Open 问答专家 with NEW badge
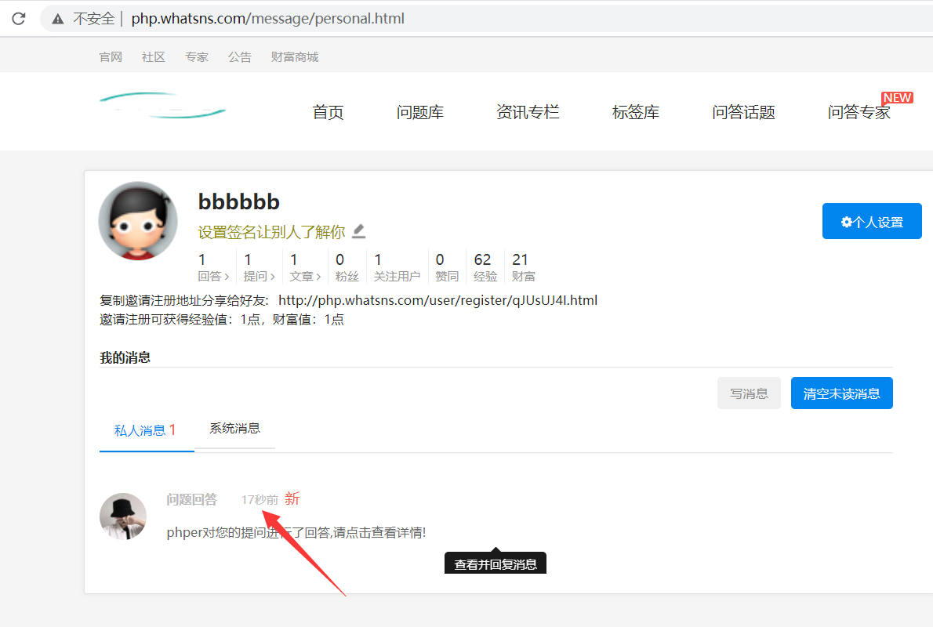The height and width of the screenshot is (627, 933). pyautogui.click(x=859, y=112)
